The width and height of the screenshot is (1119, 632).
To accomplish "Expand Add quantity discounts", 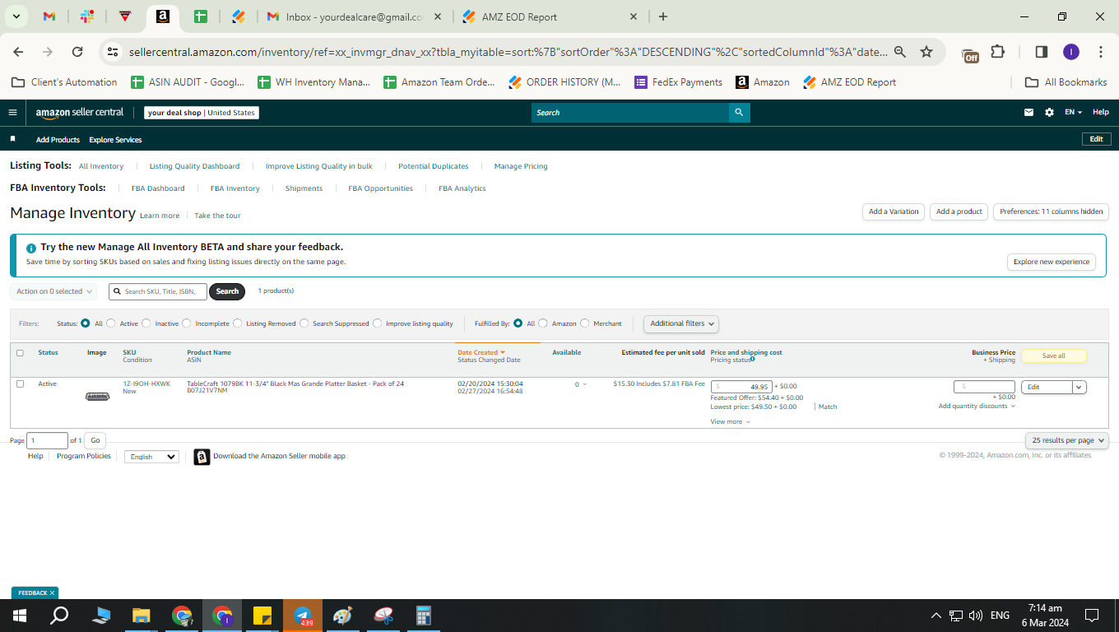I will click(x=977, y=406).
